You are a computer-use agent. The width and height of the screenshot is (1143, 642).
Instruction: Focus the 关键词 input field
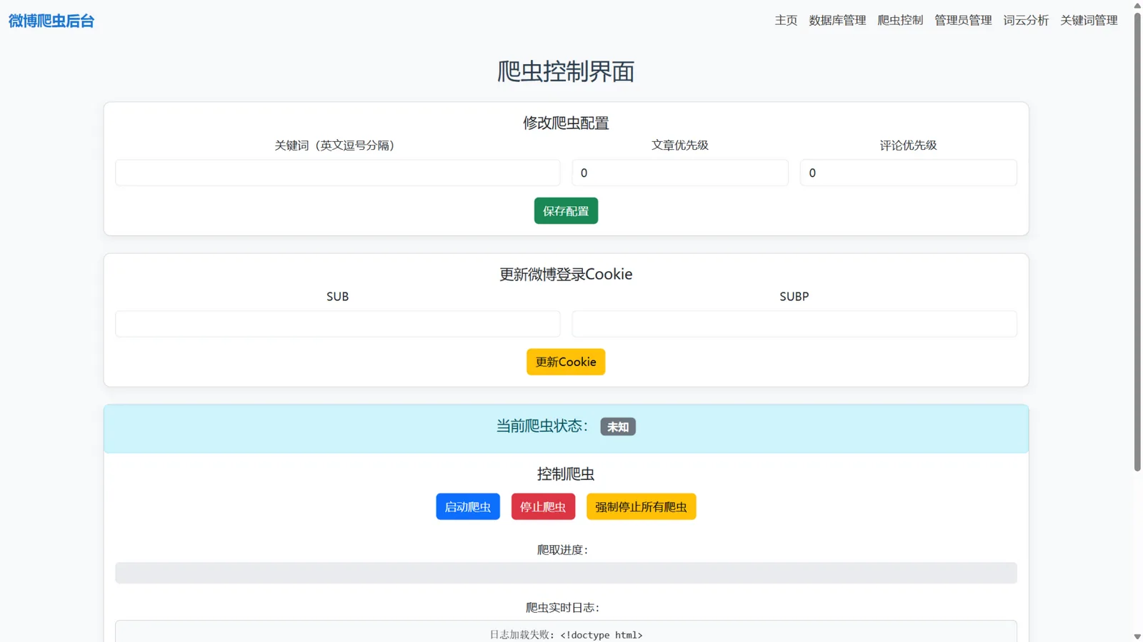point(337,173)
